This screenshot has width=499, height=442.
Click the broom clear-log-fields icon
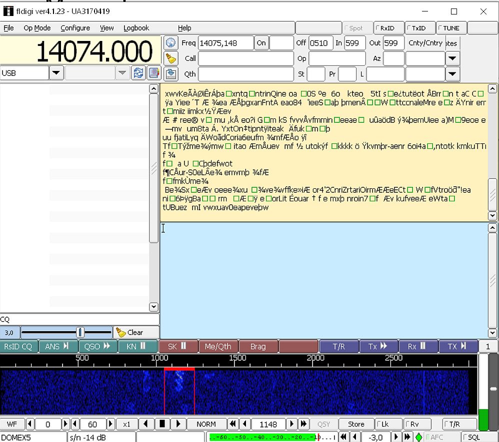pyautogui.click(x=171, y=58)
